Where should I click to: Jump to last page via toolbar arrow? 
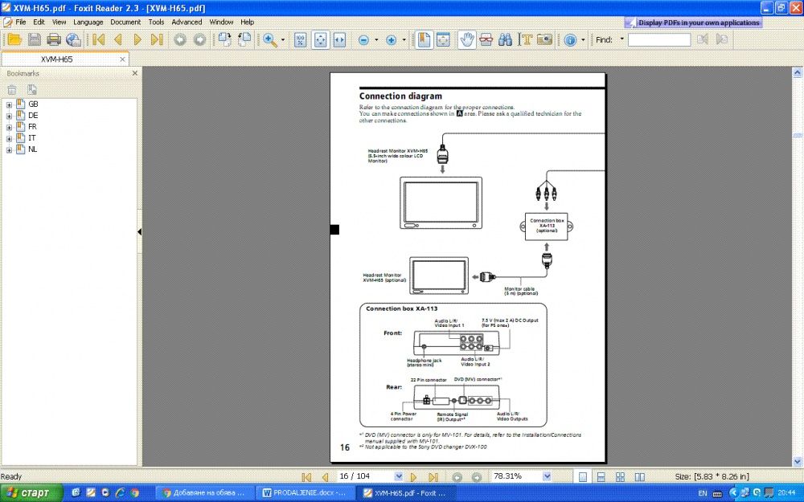157,39
